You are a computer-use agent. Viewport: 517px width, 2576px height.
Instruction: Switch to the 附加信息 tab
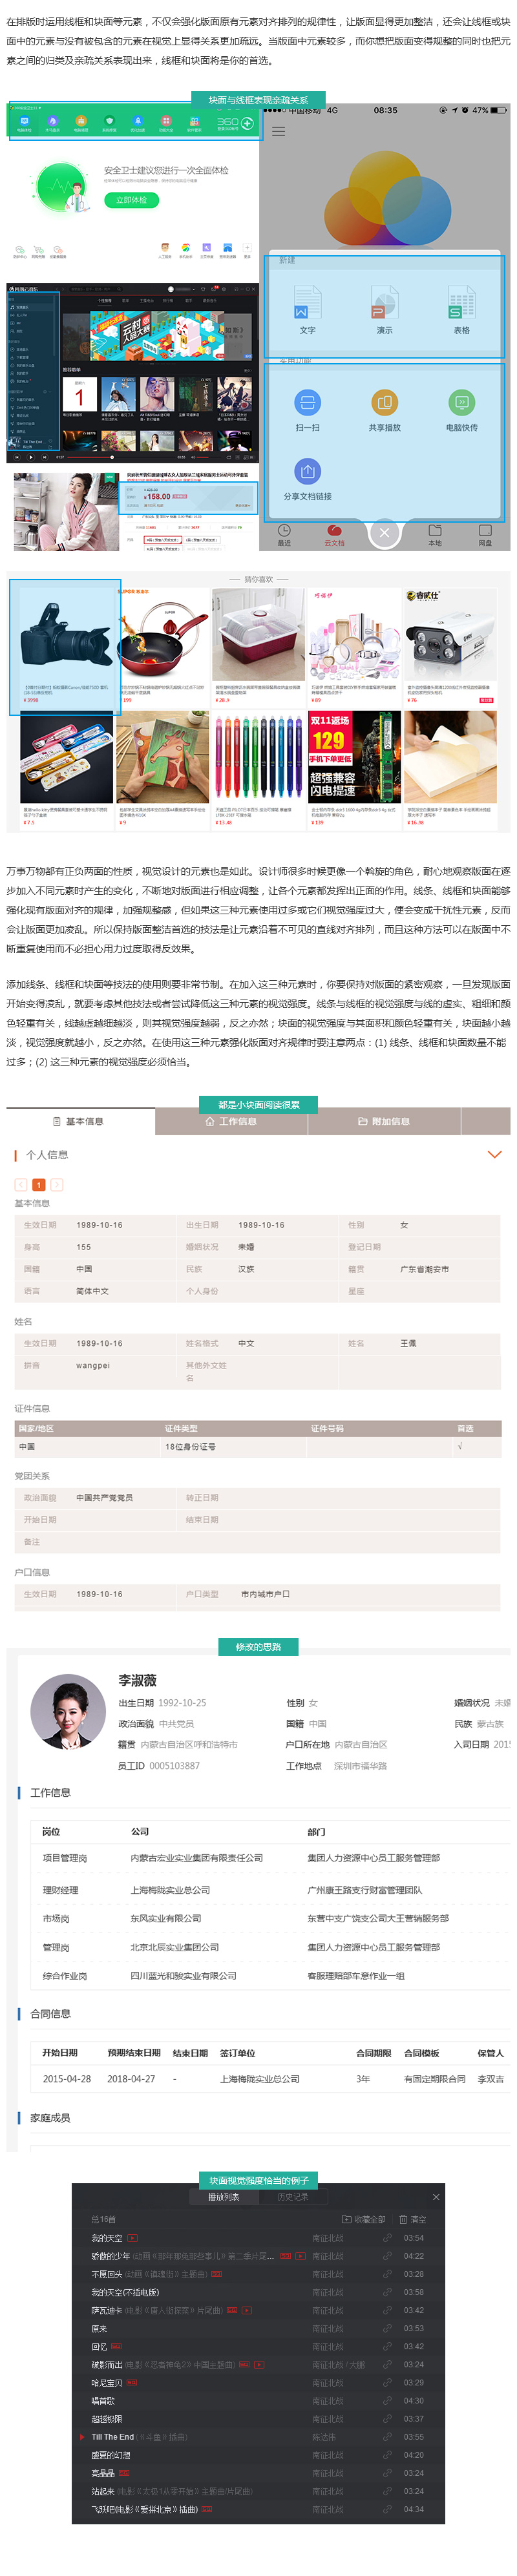(384, 1121)
